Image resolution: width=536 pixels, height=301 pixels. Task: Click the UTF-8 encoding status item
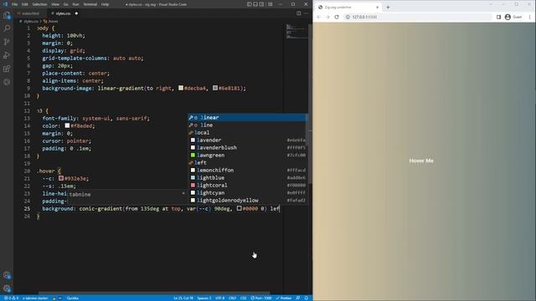219,298
